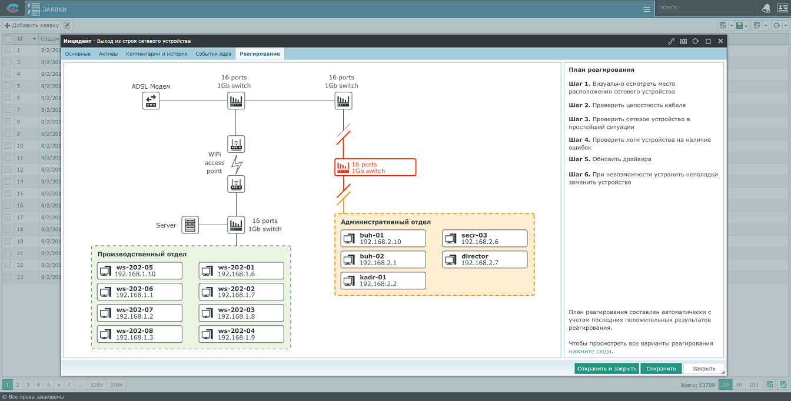Image resolution: width=791 pixels, height=401 pixels.
Task: Open the table filter dropdown arrow
Action: [766, 25]
